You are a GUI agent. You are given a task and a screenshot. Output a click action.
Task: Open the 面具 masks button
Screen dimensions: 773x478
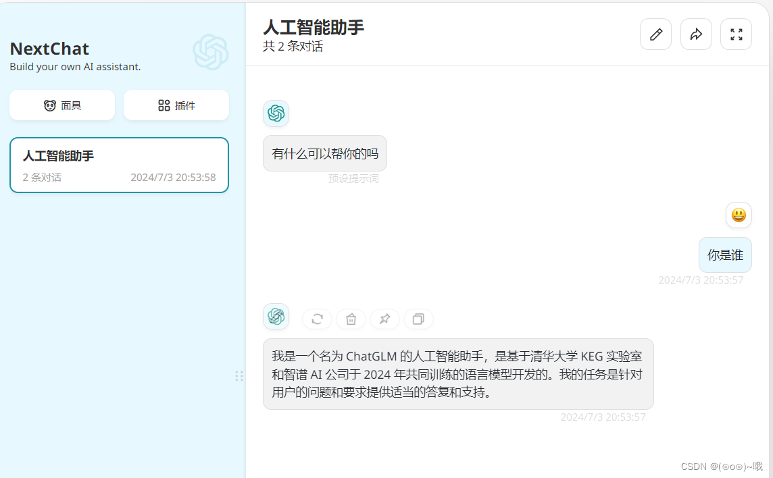62,105
